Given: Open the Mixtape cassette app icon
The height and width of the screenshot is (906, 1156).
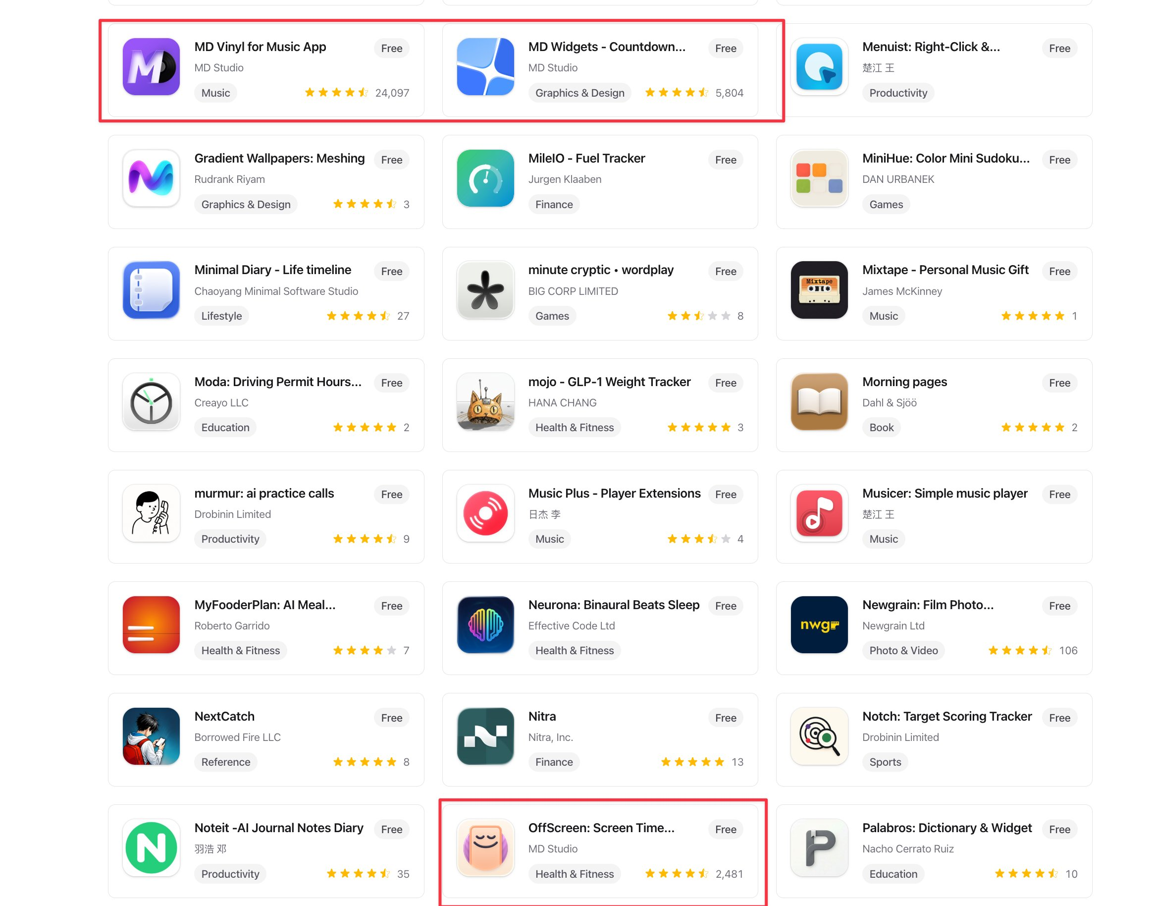Looking at the screenshot, I should [819, 290].
